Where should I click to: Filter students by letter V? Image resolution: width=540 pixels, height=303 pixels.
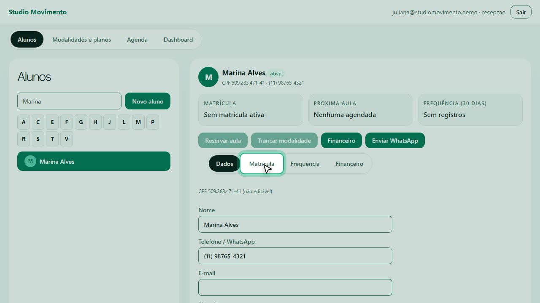67,139
